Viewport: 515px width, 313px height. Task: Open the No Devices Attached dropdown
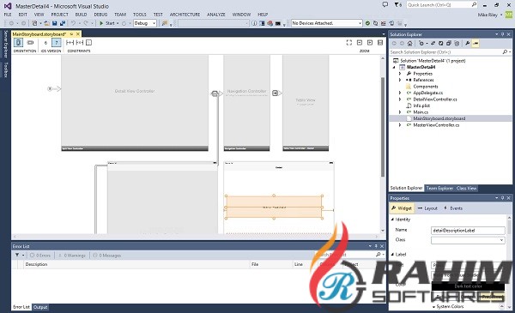(360, 23)
